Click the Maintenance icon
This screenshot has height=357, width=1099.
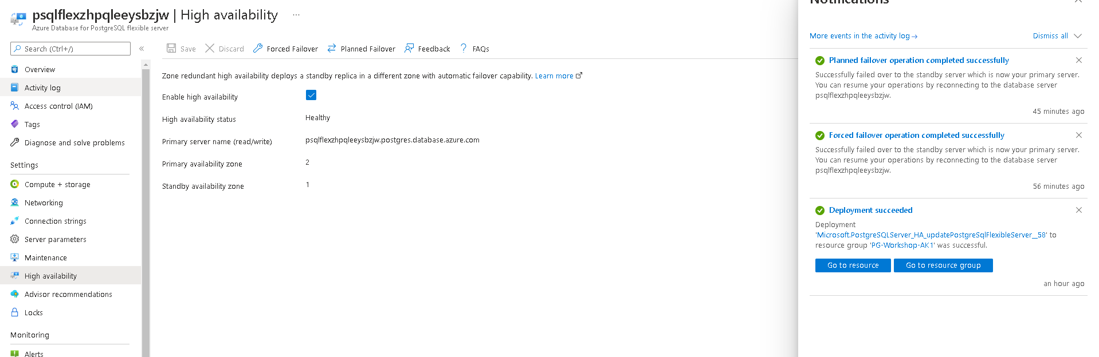[15, 257]
